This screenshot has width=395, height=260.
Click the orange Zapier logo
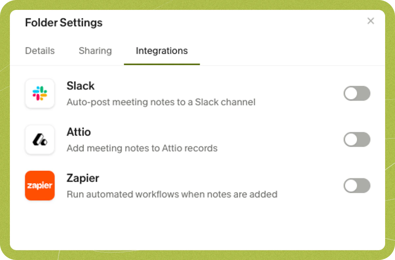(x=39, y=186)
